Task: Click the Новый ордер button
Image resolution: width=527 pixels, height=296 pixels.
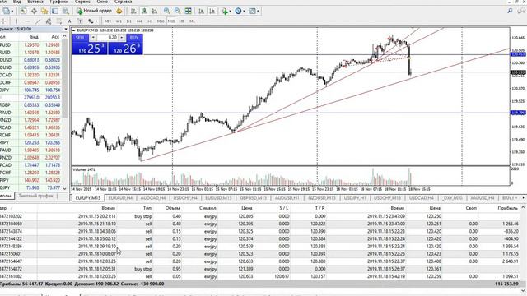Action: coord(95,11)
